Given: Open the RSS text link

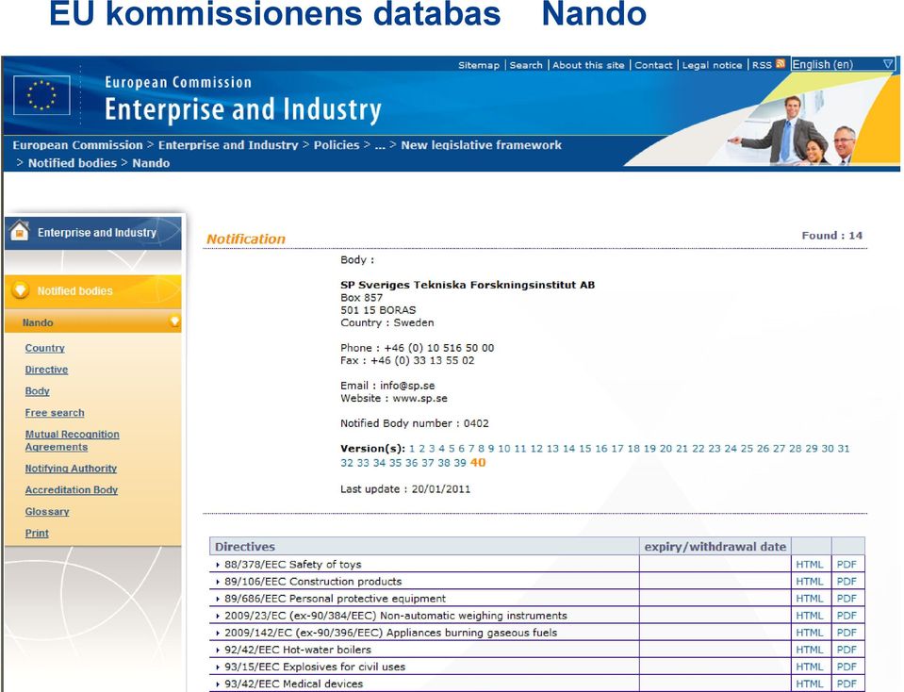Looking at the screenshot, I should pos(762,65).
